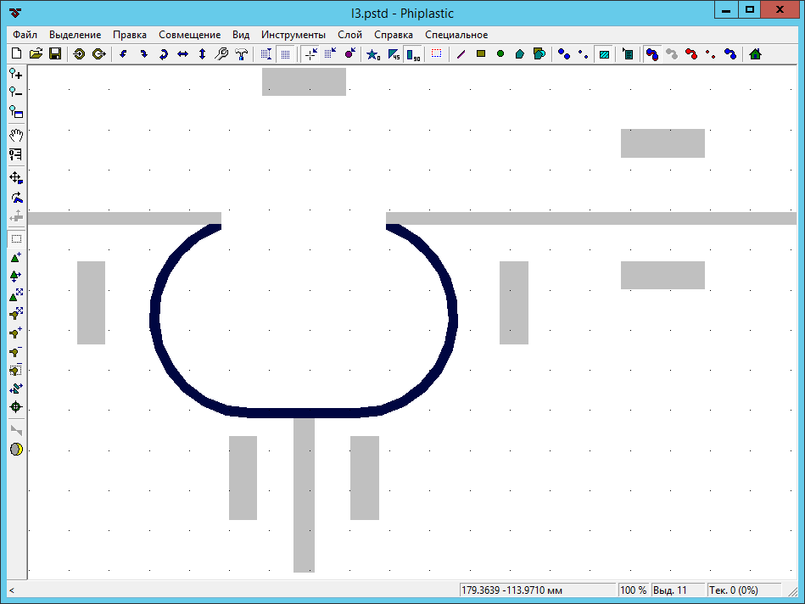This screenshot has width=805, height=604.
Task: Click the green crosshair target tool
Action: (16, 407)
